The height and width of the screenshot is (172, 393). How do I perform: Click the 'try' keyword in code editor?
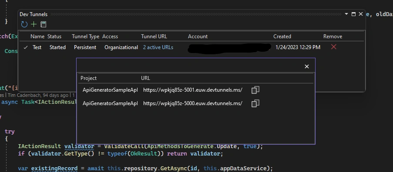(x=10, y=132)
